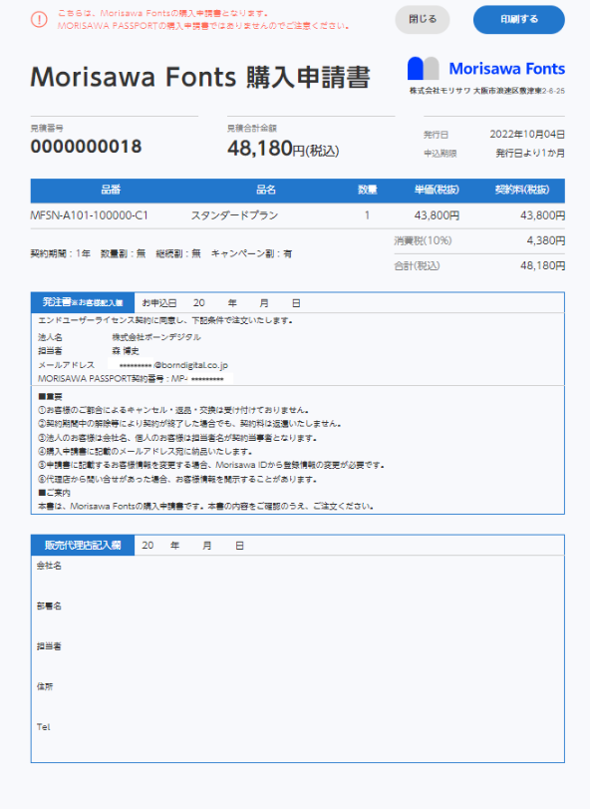Click the 発注書 section header tab
Viewport: 590px width, 809px height.
coord(83,302)
